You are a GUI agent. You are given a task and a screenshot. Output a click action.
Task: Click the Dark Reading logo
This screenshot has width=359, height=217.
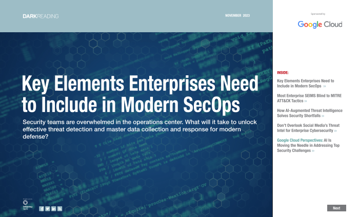tap(41, 16)
